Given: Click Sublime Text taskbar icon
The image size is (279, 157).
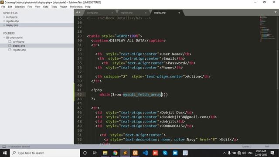Looking at the screenshot, I should 125,153.
